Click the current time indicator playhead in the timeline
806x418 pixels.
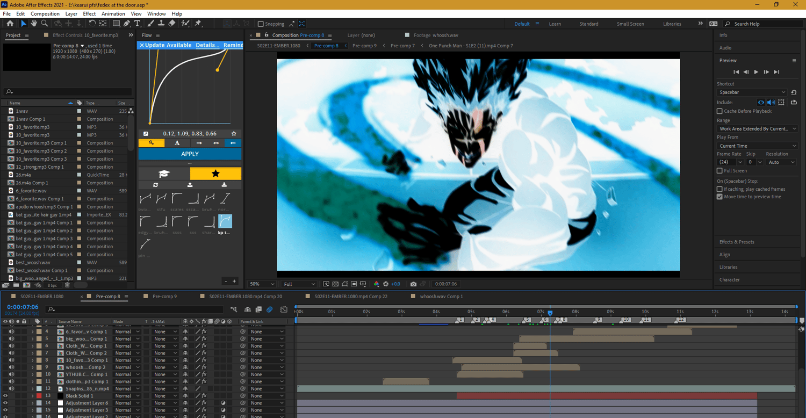(x=550, y=312)
